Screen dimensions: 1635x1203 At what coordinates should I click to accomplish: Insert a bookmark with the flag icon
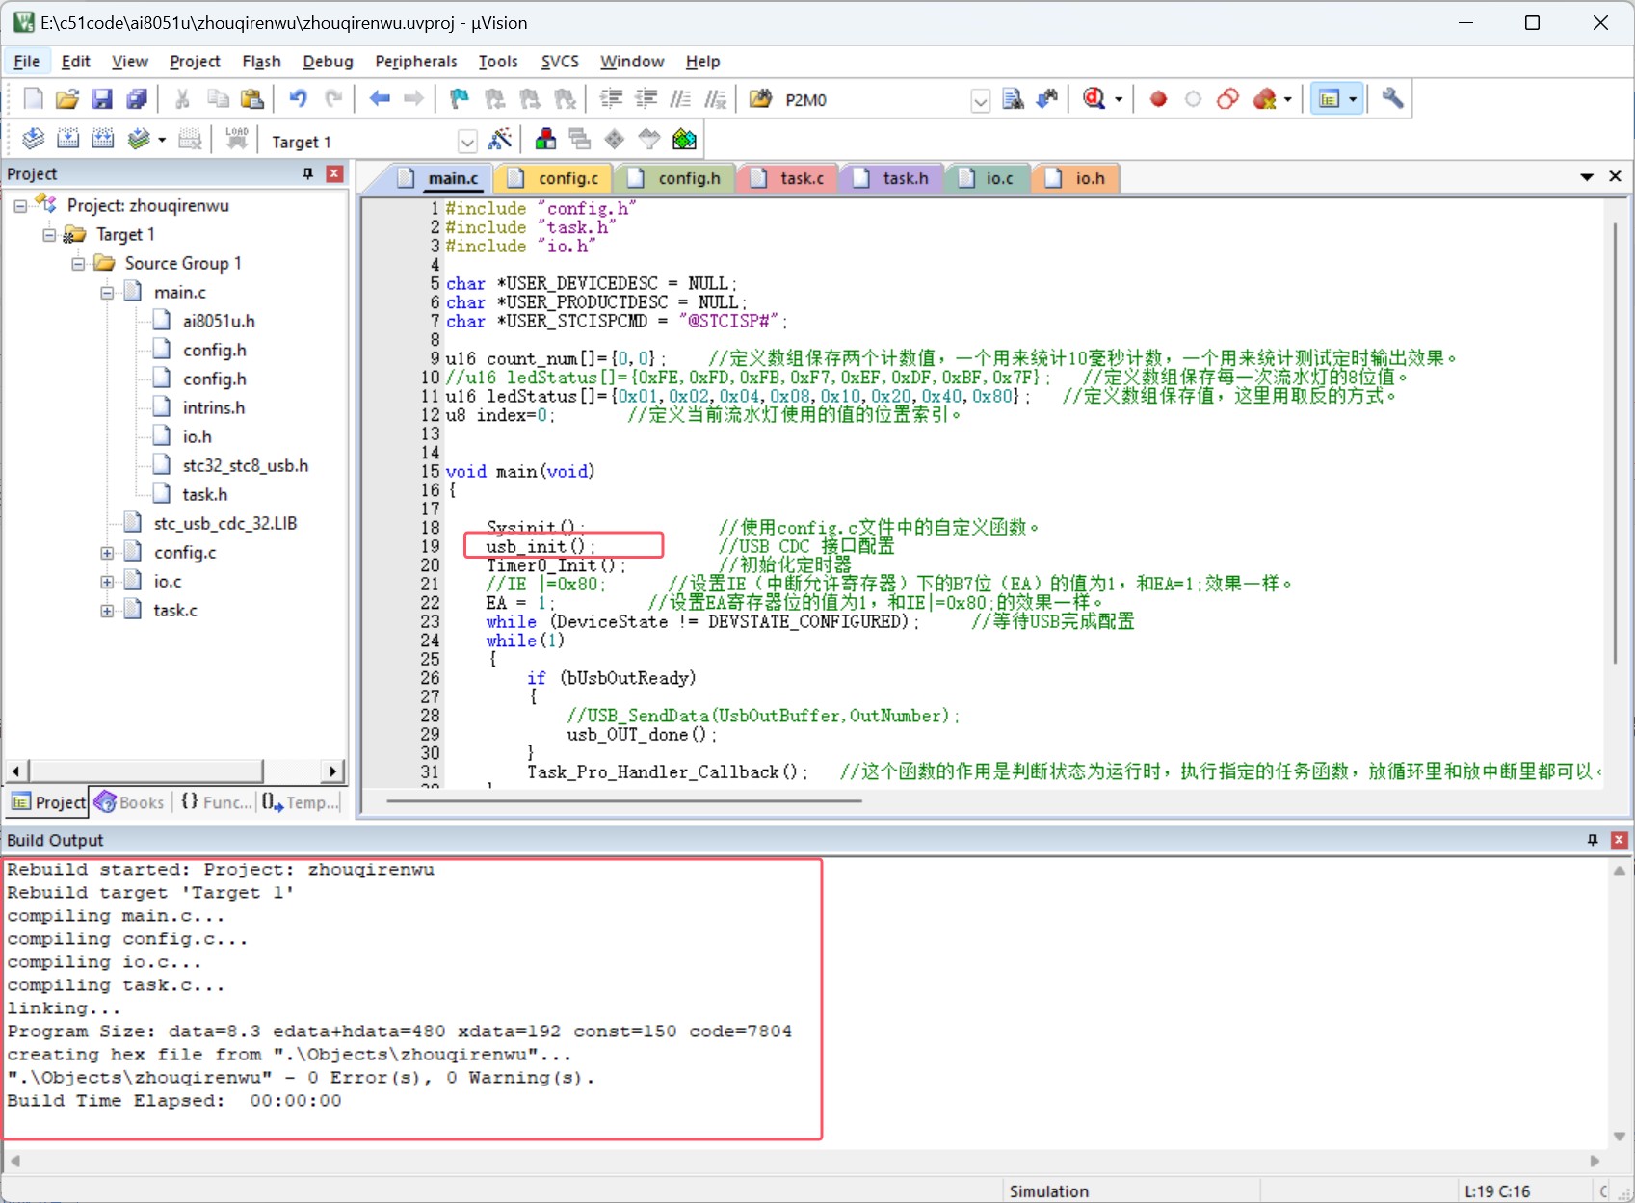(460, 99)
